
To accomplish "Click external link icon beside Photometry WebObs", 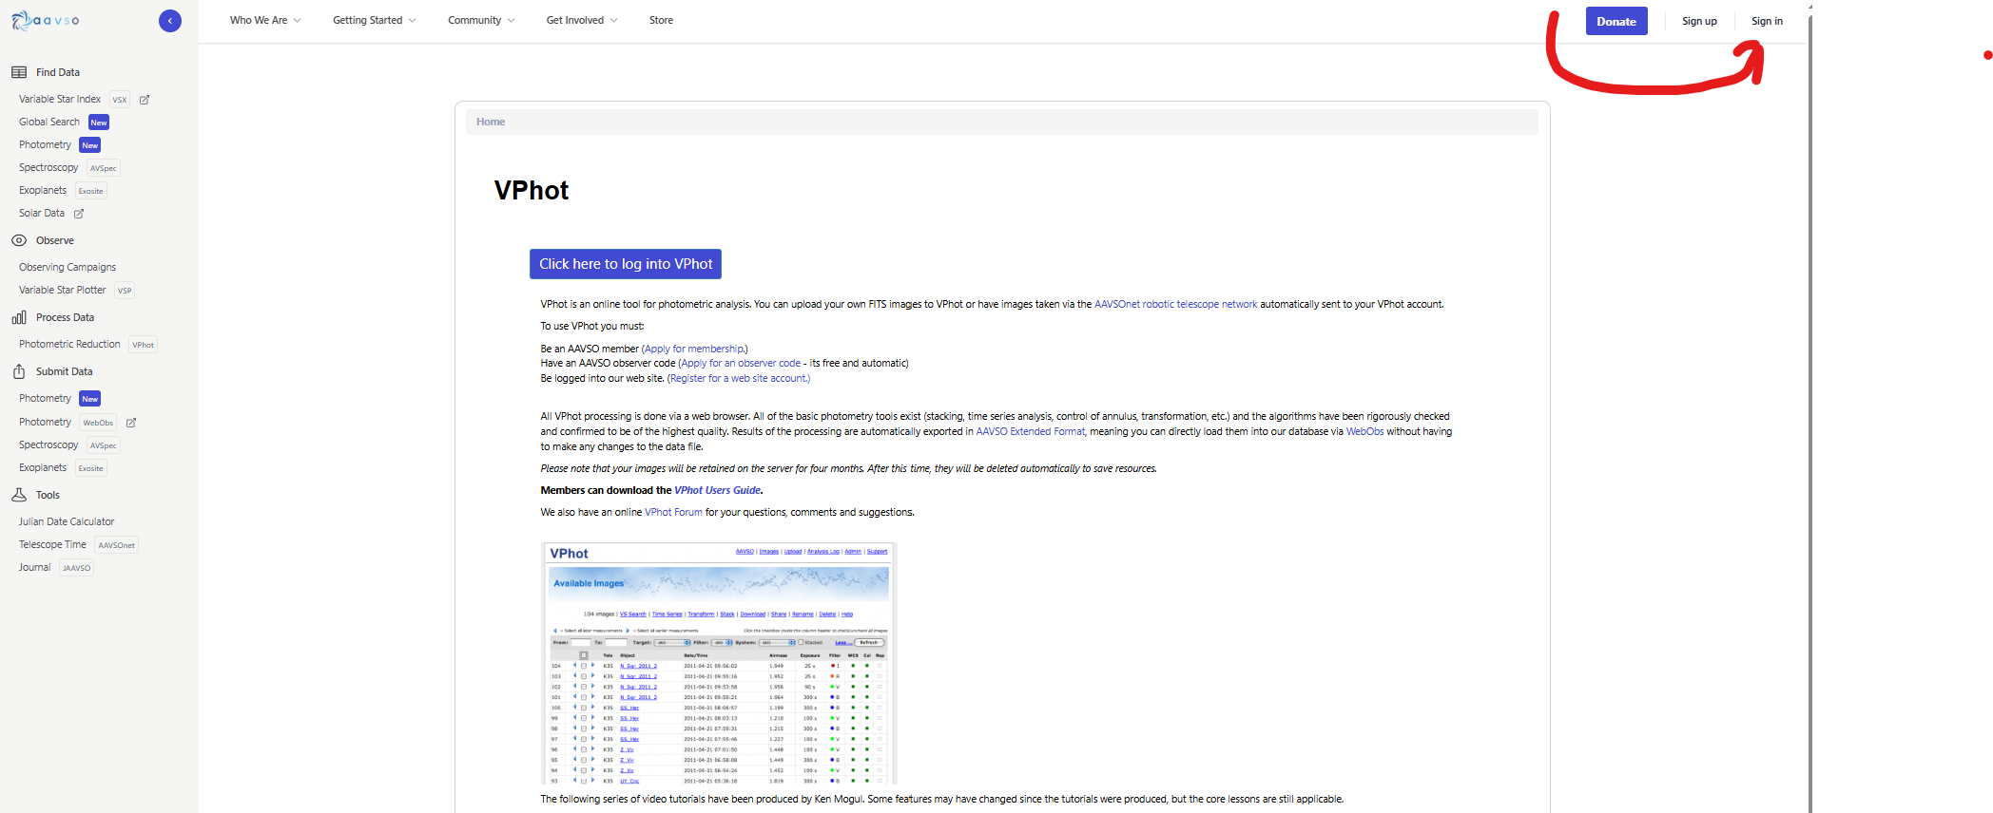I will [x=131, y=423].
